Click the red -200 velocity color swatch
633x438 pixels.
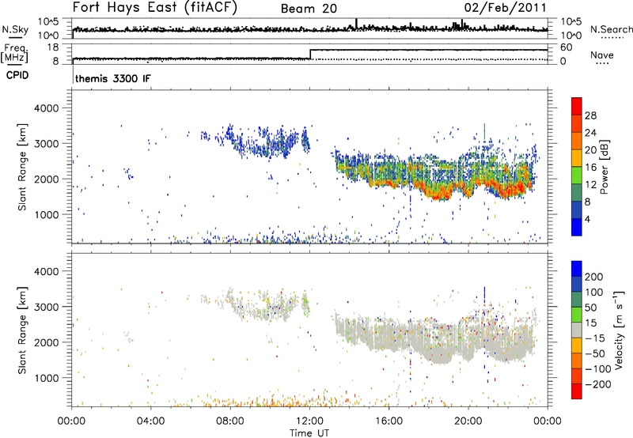pyautogui.click(x=577, y=391)
